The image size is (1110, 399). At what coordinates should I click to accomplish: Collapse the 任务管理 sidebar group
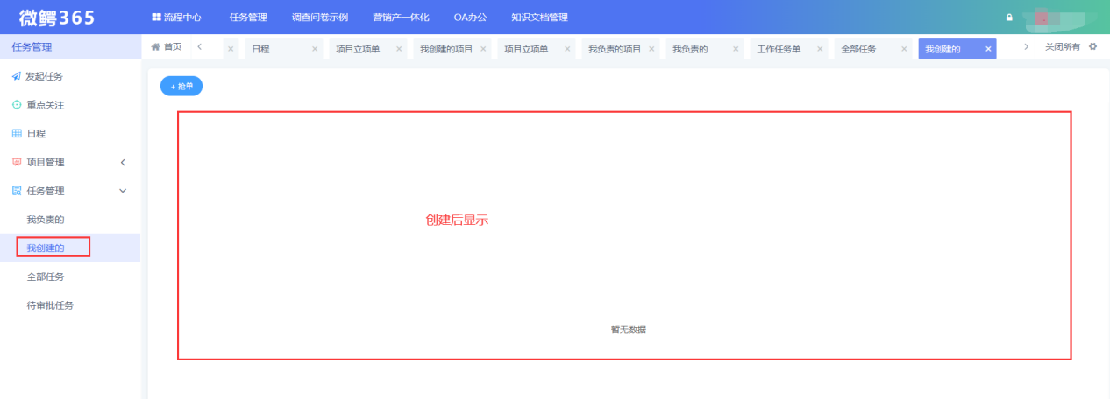point(123,191)
